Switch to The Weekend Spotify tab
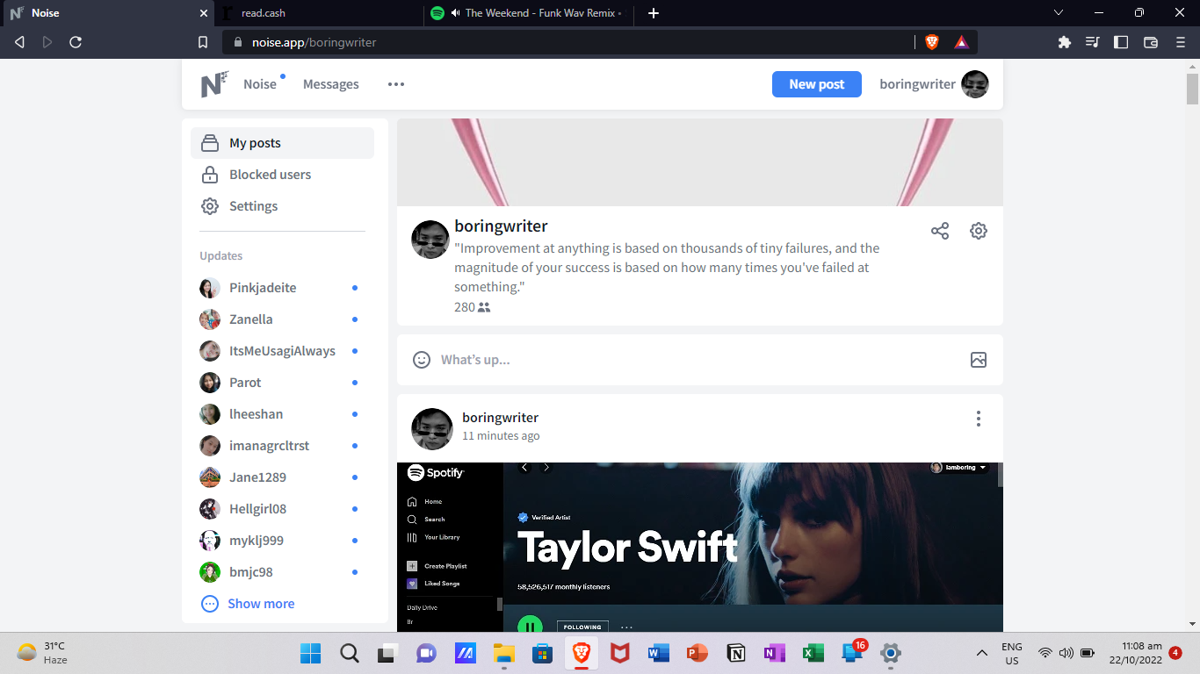 pos(527,13)
